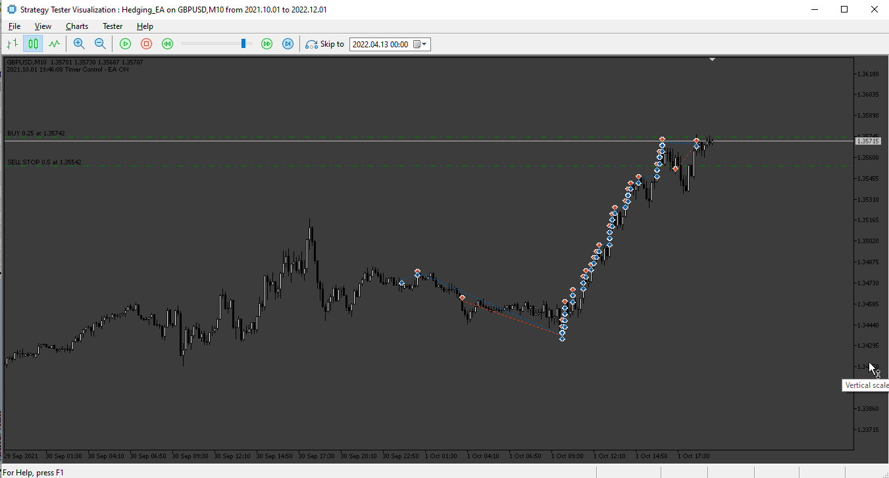
Task: Click the current price tag 1.35715
Action: coord(867,141)
